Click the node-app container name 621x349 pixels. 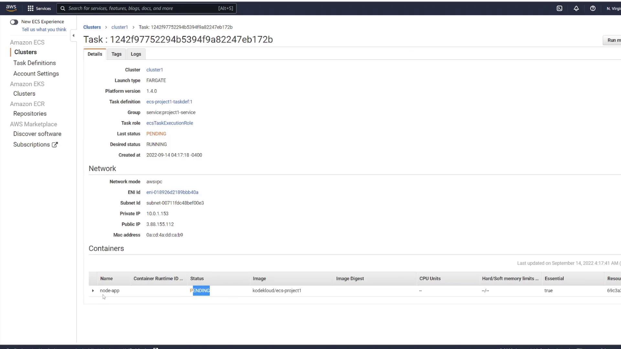[110, 291]
